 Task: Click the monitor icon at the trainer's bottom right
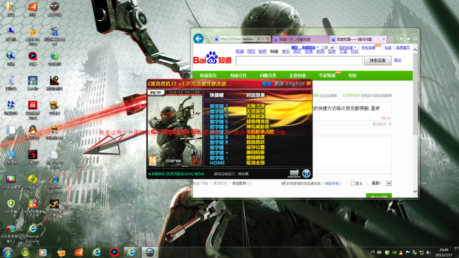point(294,173)
